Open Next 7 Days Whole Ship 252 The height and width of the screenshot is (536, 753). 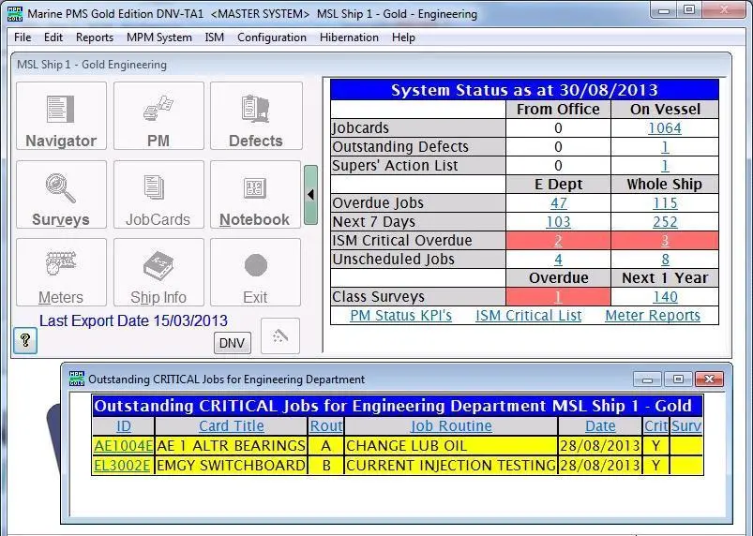(x=665, y=222)
